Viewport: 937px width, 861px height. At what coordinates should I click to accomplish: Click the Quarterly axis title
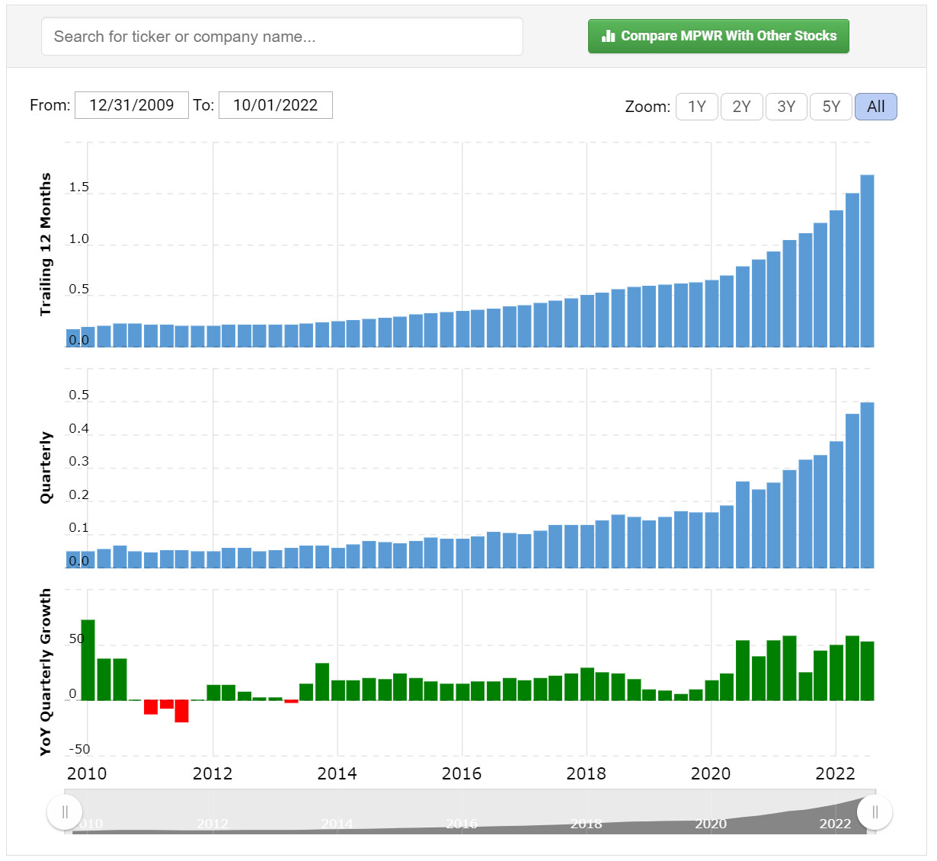[46, 467]
